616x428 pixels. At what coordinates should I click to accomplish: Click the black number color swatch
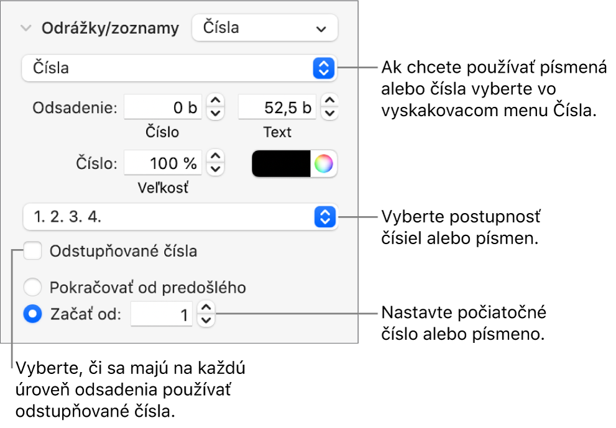[x=281, y=163]
